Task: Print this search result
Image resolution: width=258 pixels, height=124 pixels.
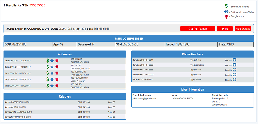Action: (225, 29)
